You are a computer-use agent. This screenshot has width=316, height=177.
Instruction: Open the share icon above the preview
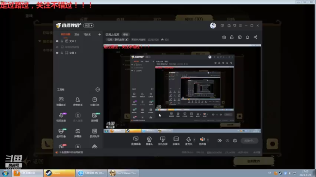255,37
